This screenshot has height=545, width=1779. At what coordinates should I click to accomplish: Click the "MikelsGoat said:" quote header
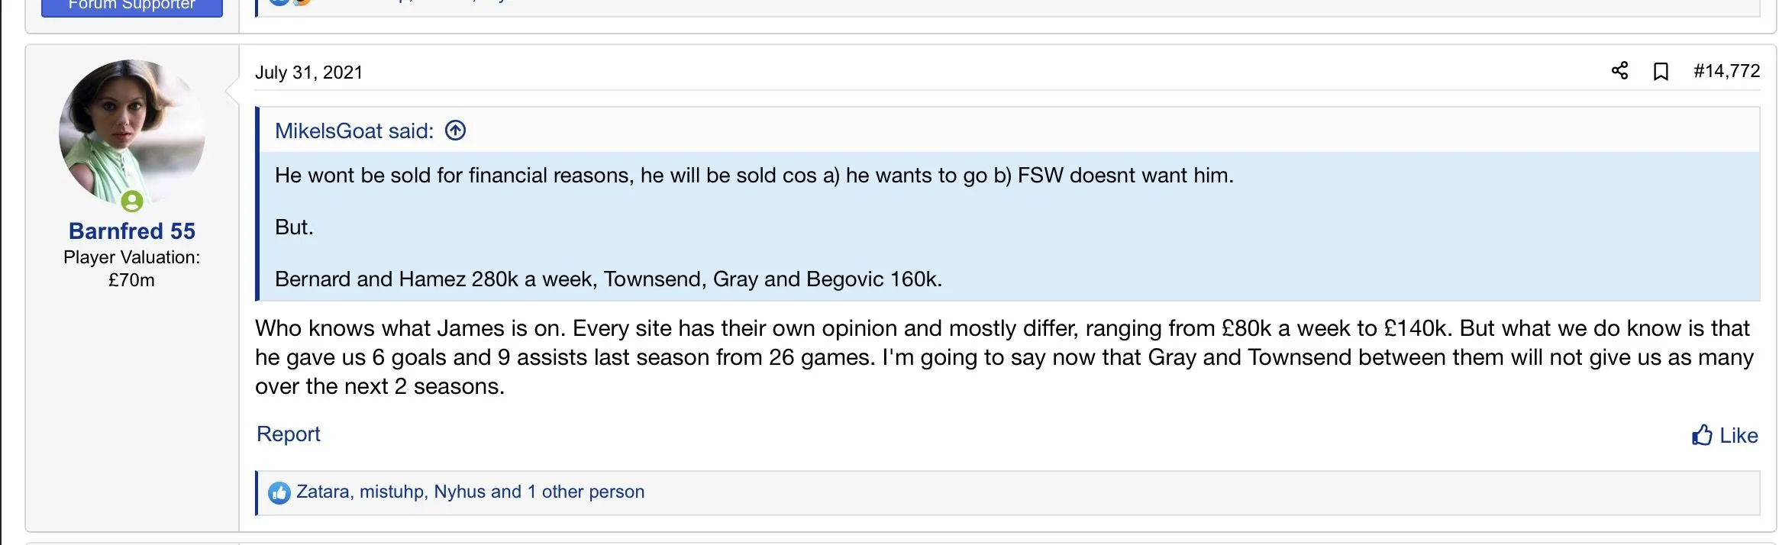click(x=354, y=131)
